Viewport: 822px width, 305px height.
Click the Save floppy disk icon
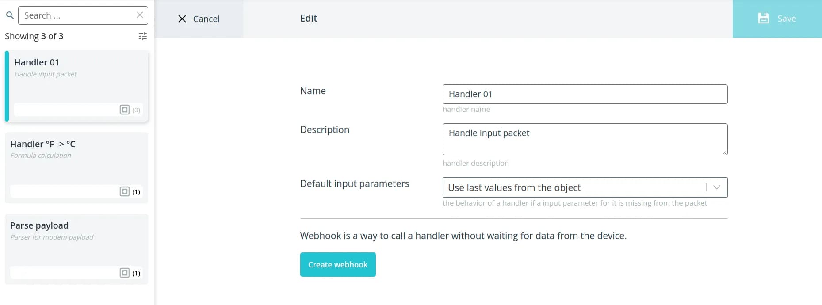pos(763,19)
